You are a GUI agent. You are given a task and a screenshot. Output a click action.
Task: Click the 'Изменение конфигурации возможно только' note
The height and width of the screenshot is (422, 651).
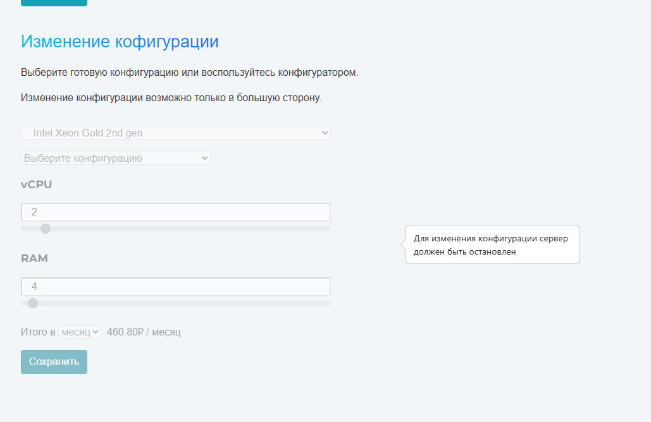click(x=171, y=98)
